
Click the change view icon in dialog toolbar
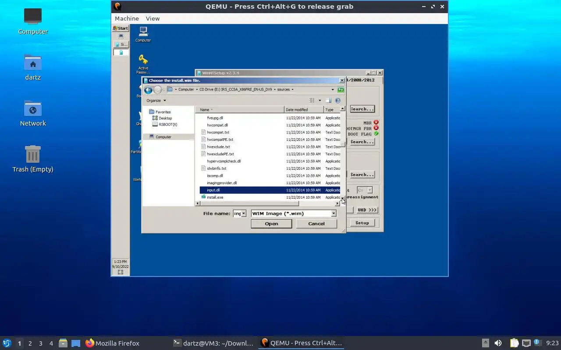[312, 101]
